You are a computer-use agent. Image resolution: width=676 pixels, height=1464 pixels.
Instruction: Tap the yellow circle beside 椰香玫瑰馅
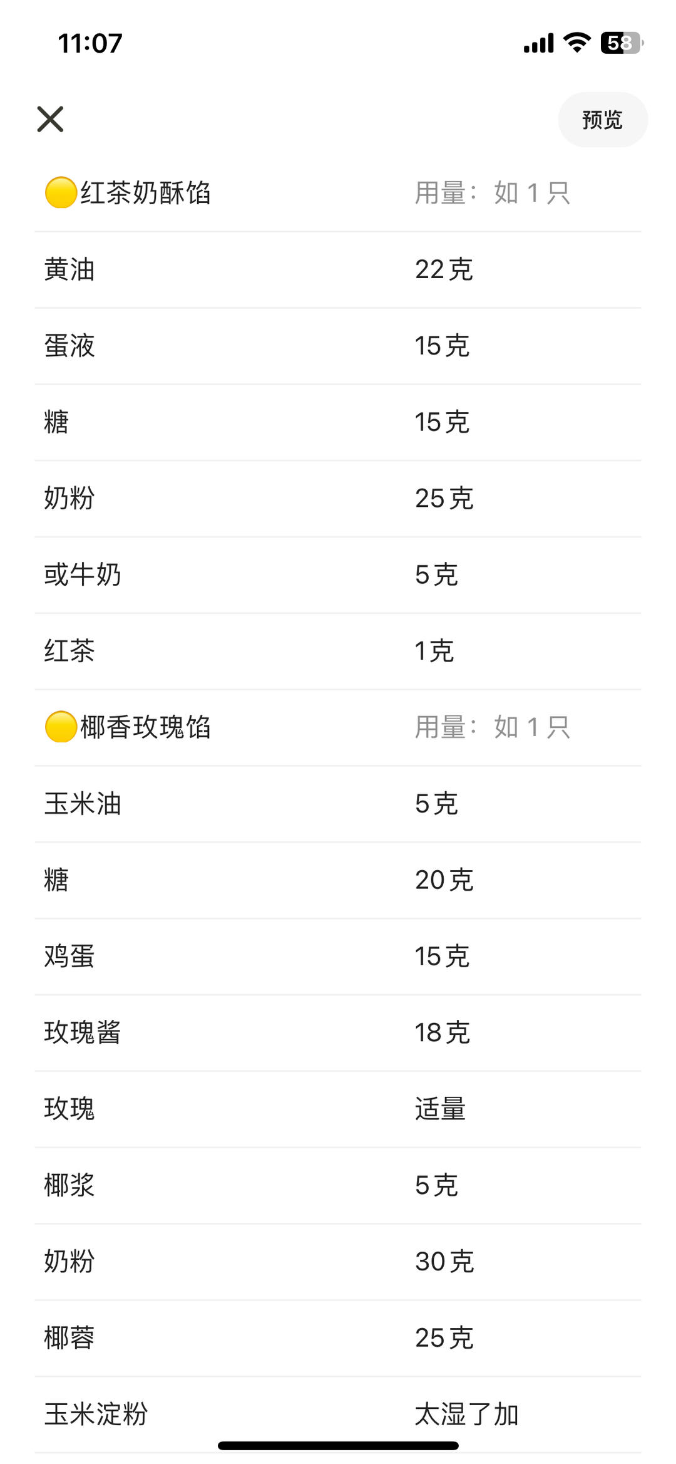(61, 727)
